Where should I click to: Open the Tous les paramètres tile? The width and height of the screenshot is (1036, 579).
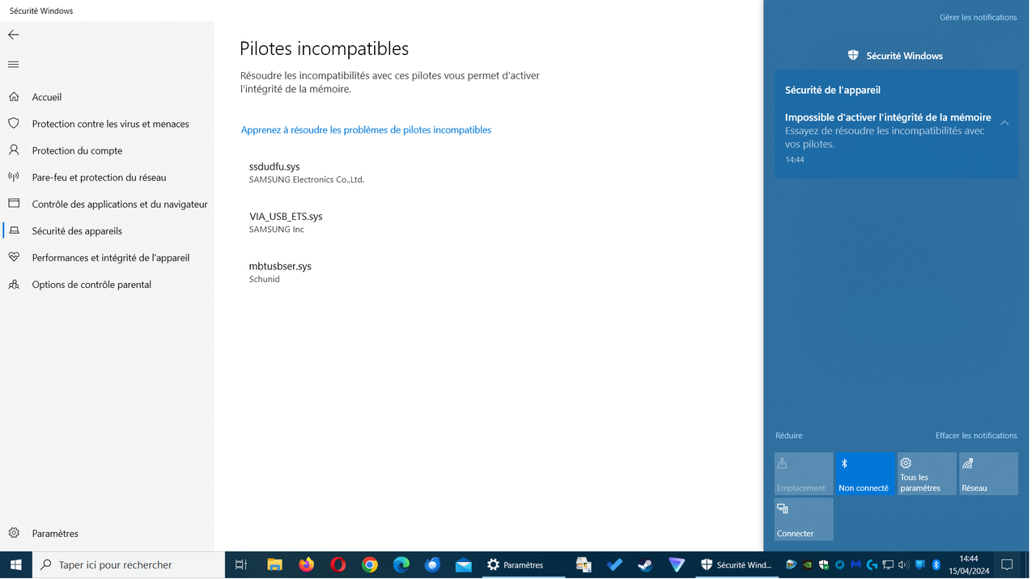(927, 474)
